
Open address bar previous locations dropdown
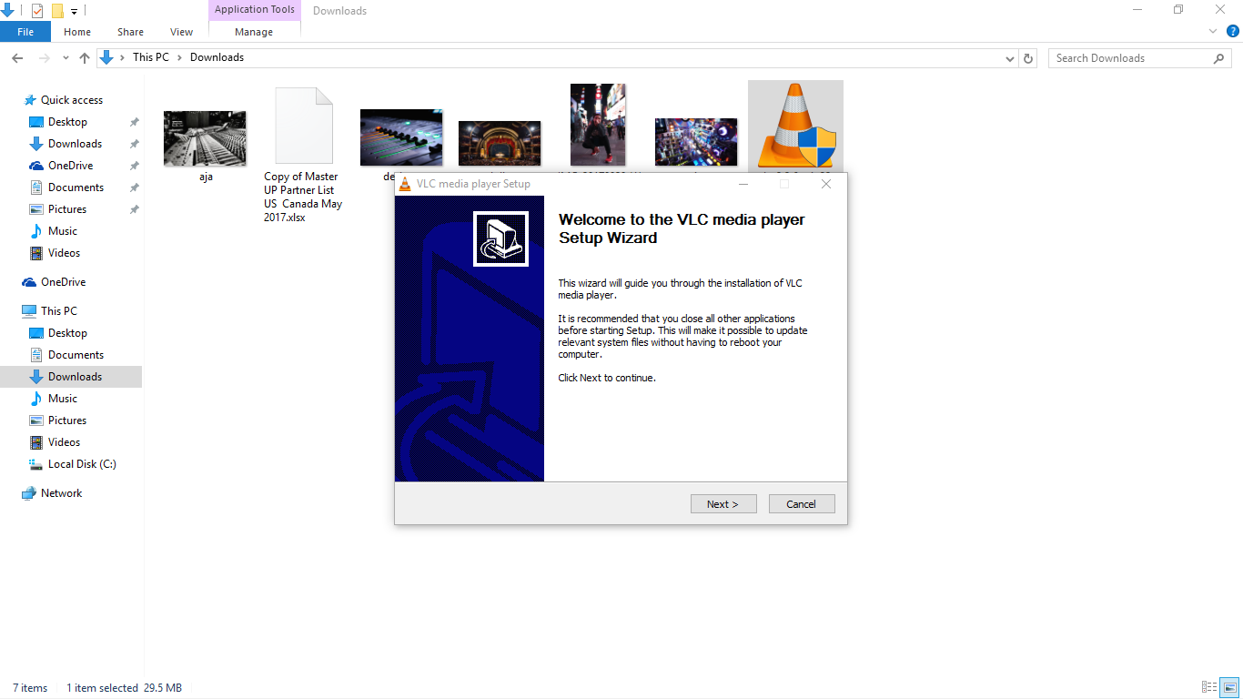1010,58
